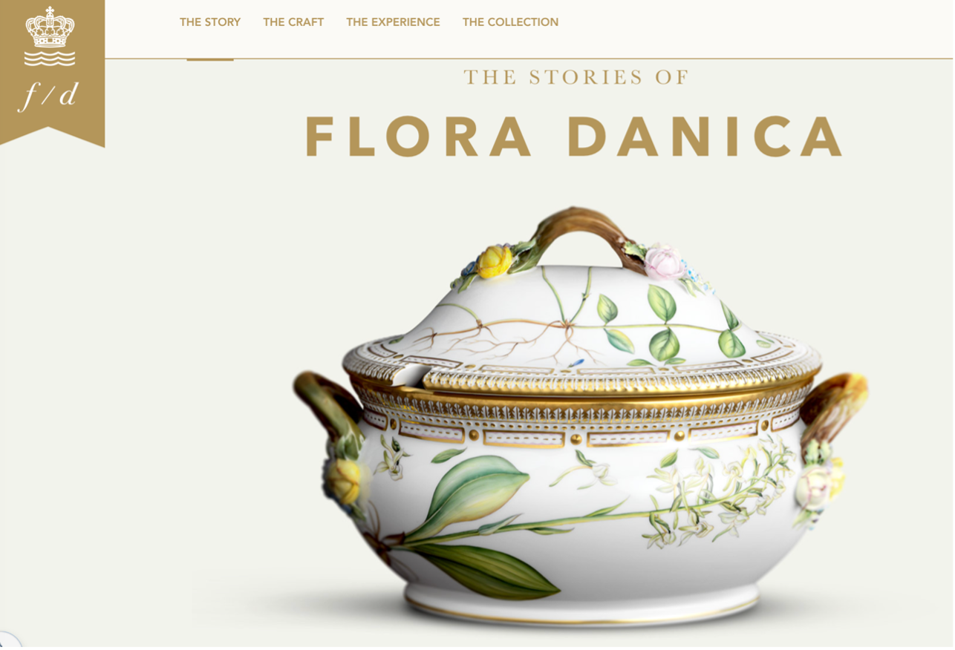The width and height of the screenshot is (955, 650).
Task: Open THE CRAFT menu item
Action: (293, 22)
